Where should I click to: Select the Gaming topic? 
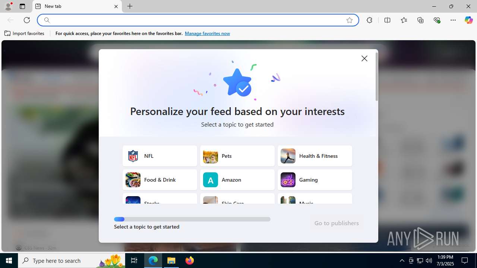coord(315,180)
